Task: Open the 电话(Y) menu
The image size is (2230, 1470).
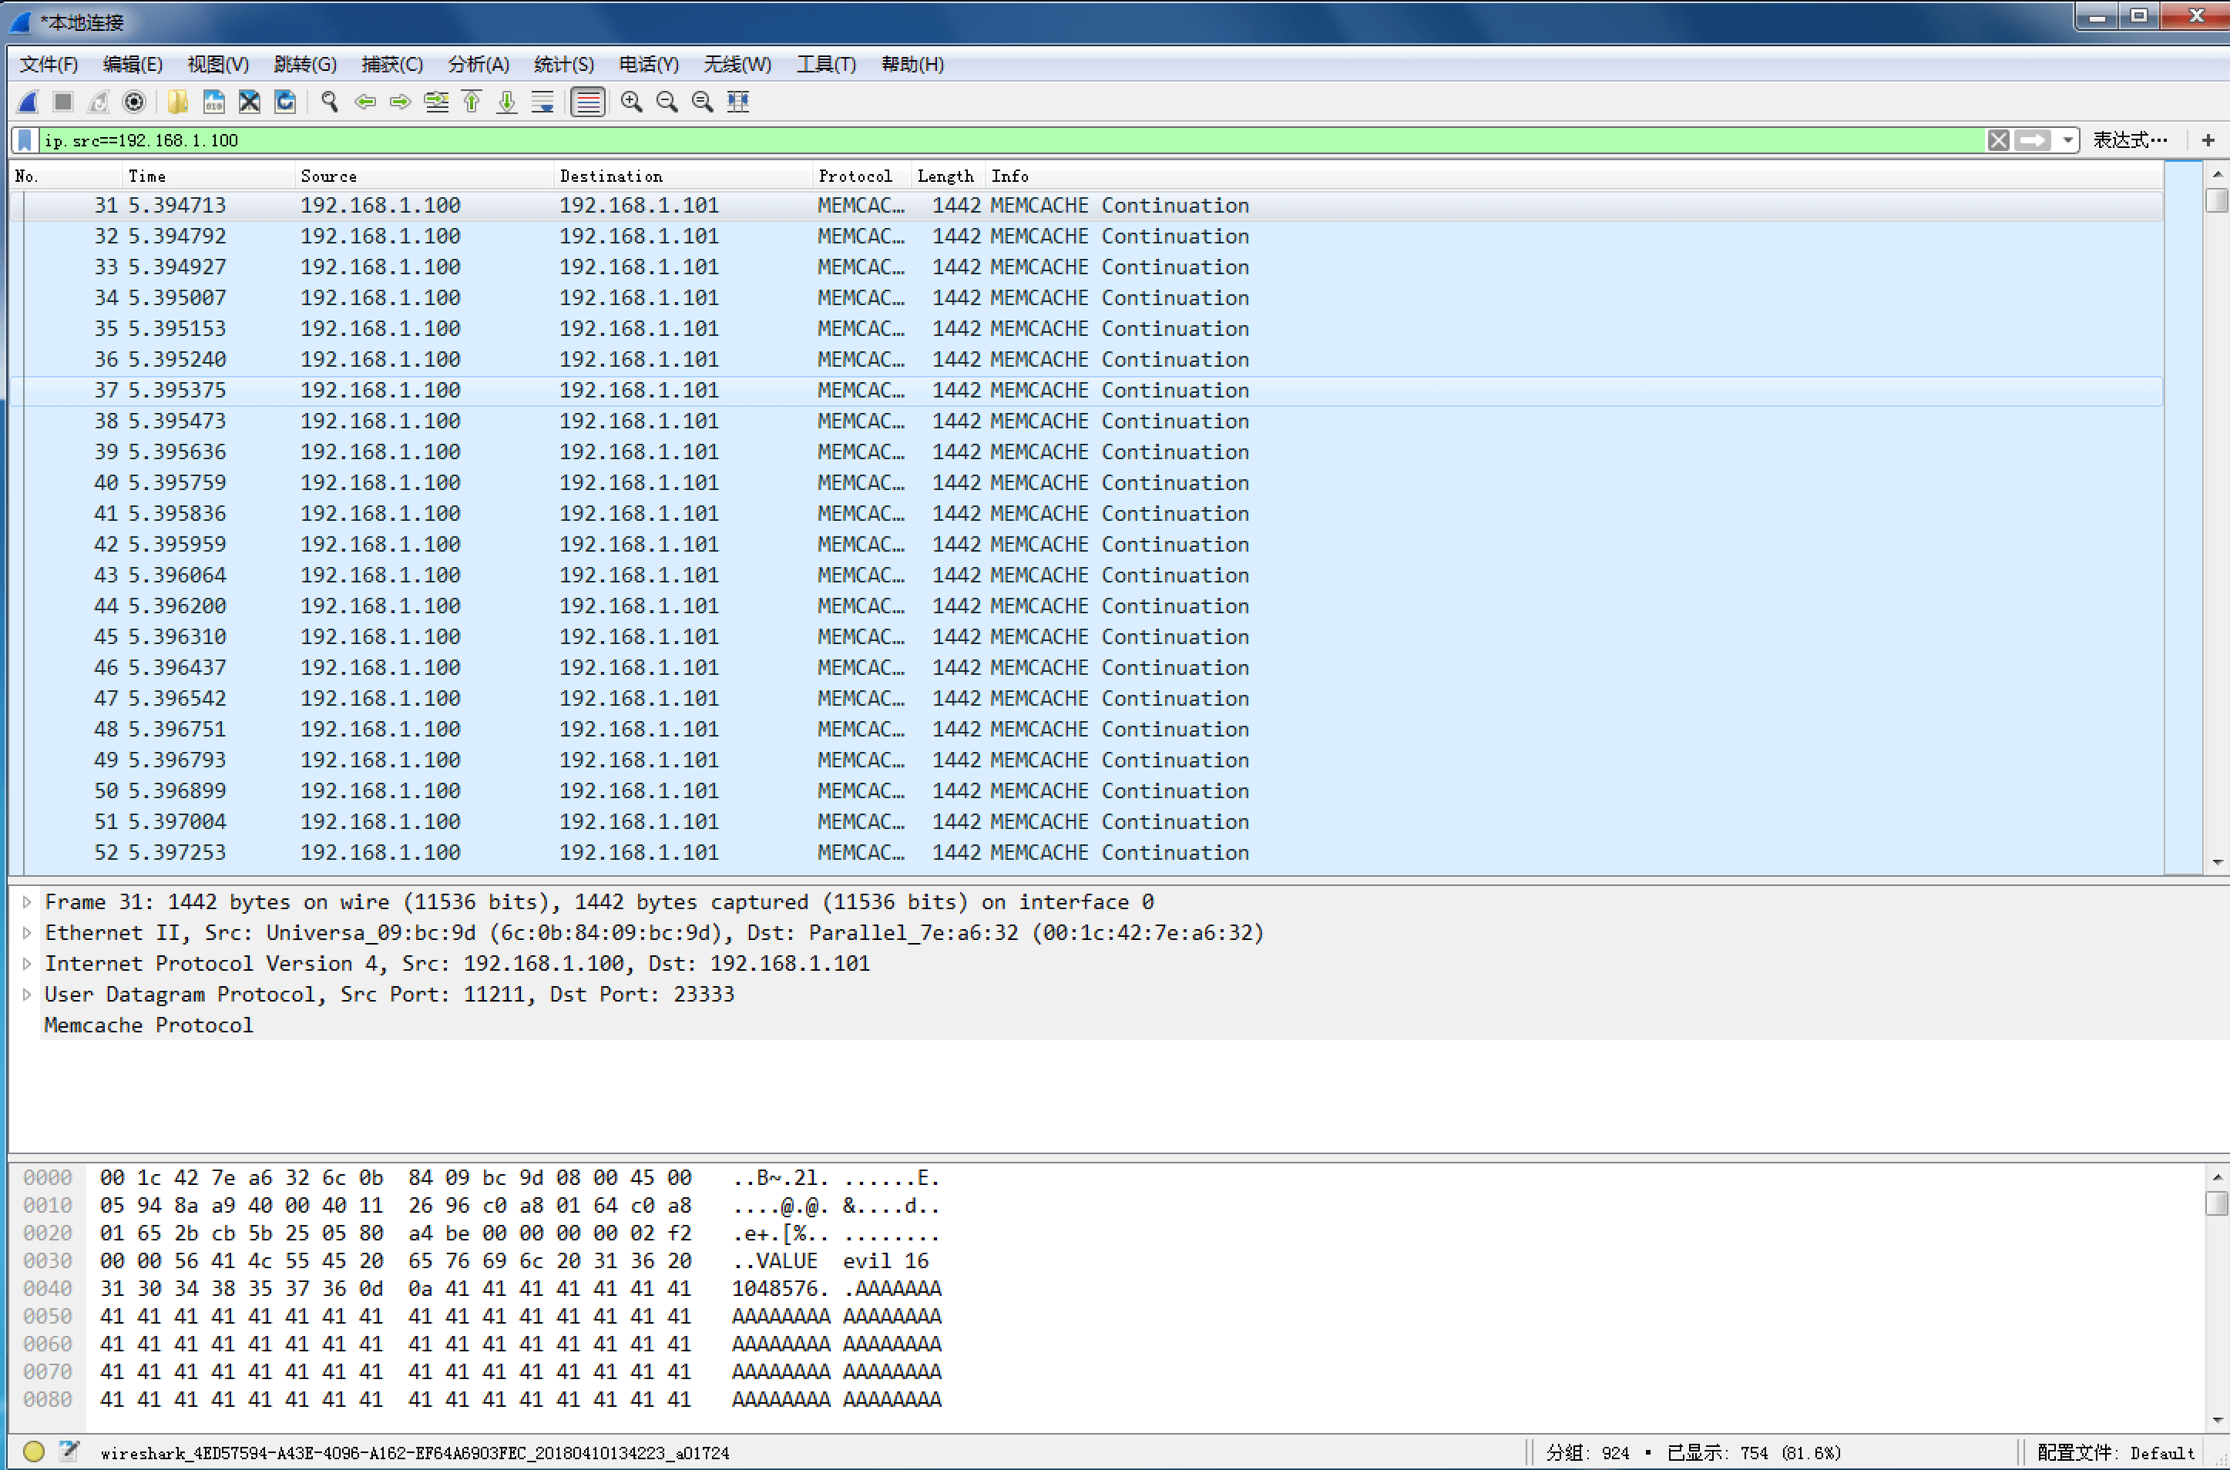Action: click(x=649, y=65)
